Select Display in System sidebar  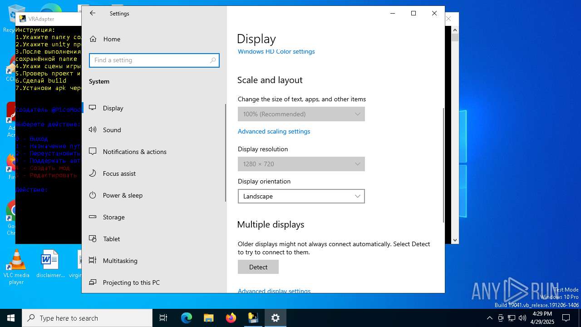point(154,108)
